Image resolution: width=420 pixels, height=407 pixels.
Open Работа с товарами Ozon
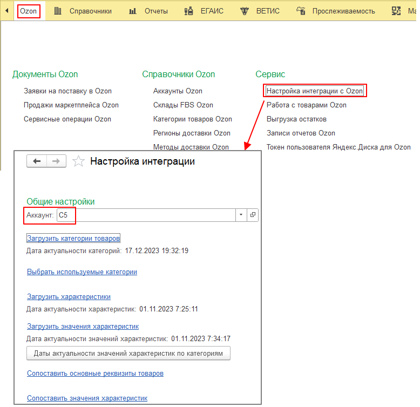[x=306, y=105]
